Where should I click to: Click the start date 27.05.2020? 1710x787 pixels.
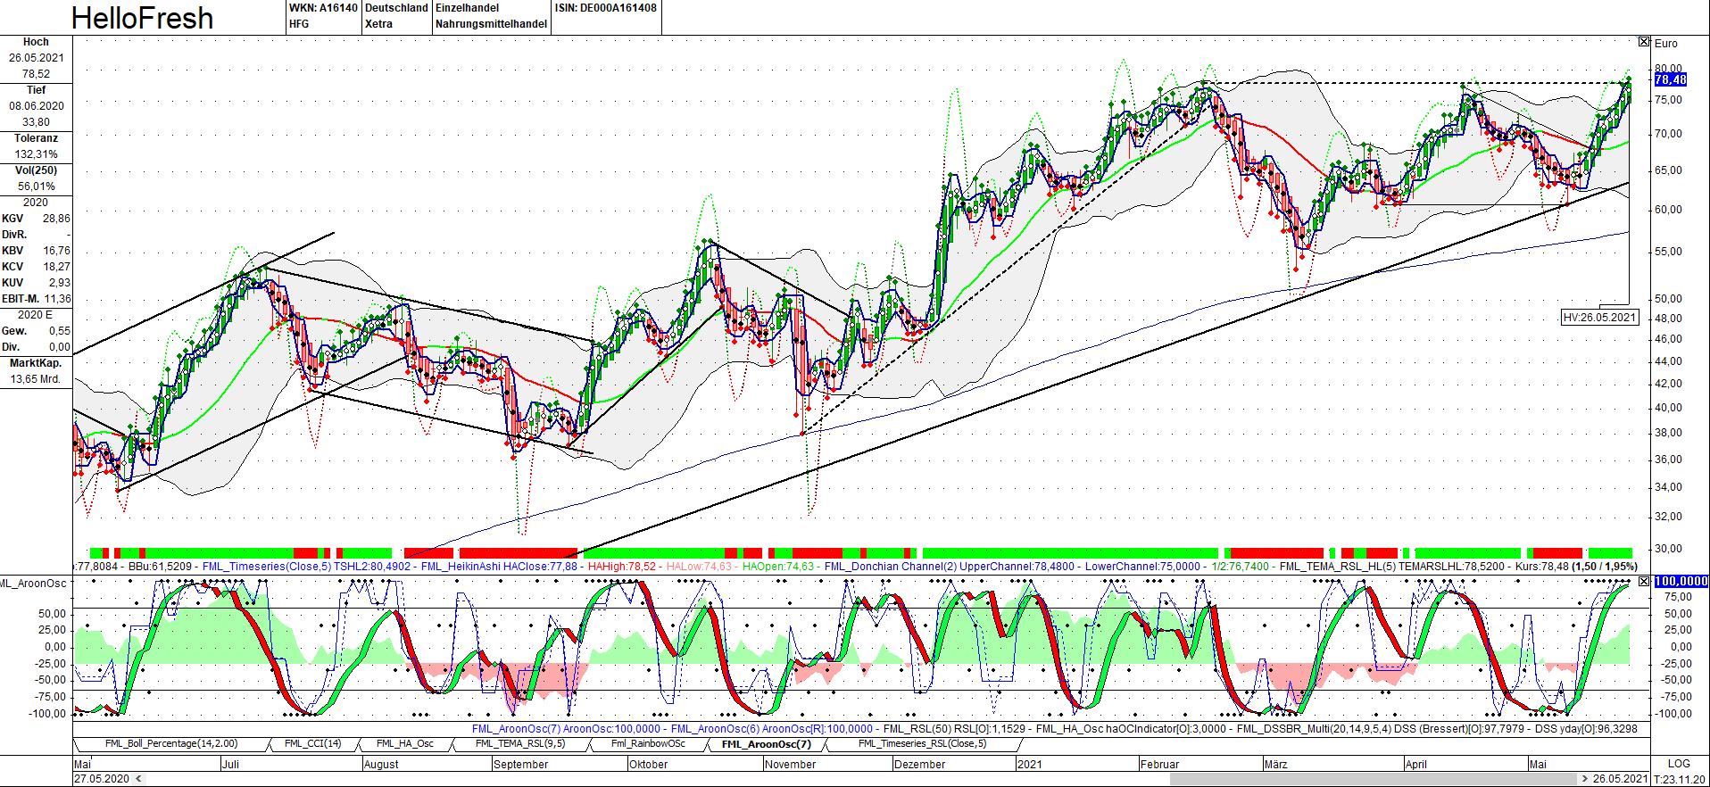102,779
